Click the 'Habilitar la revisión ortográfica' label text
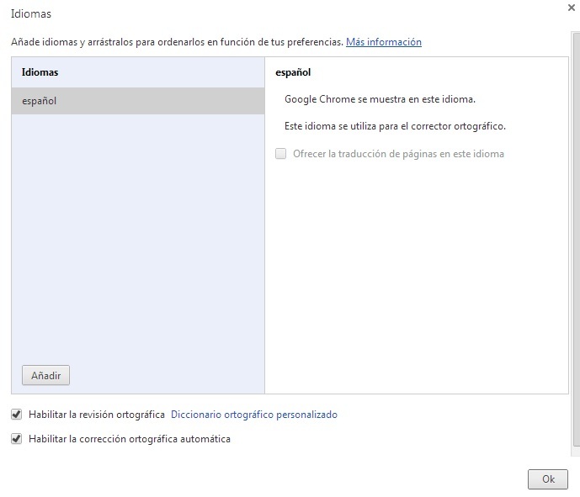 click(x=96, y=415)
